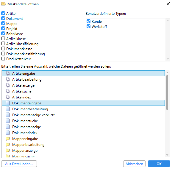Uncheck Werkstoff in Benutzerdefinierte Typen
Image resolution: width=172 pixels, height=169 pixels.
tap(88, 26)
